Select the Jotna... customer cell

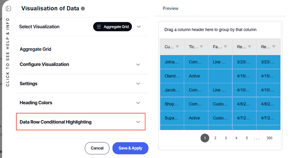pos(172,62)
